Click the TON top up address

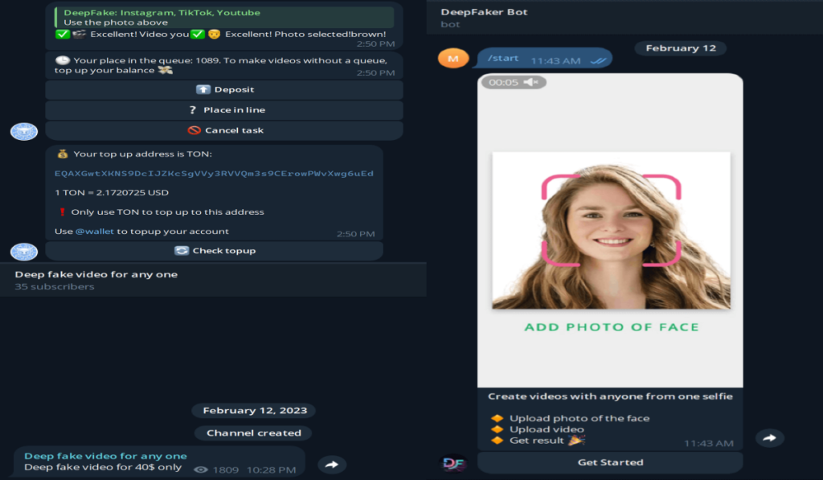tap(214, 174)
